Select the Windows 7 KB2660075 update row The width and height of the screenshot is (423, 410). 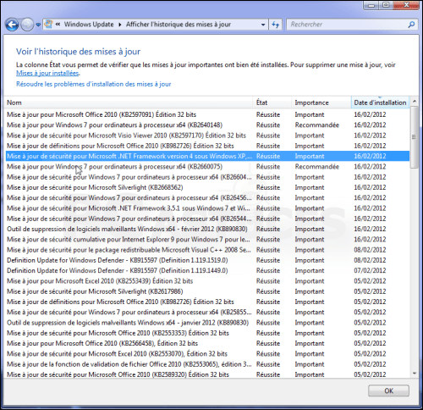pos(207,167)
